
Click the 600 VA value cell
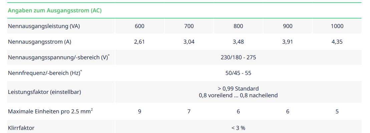pos(140,26)
